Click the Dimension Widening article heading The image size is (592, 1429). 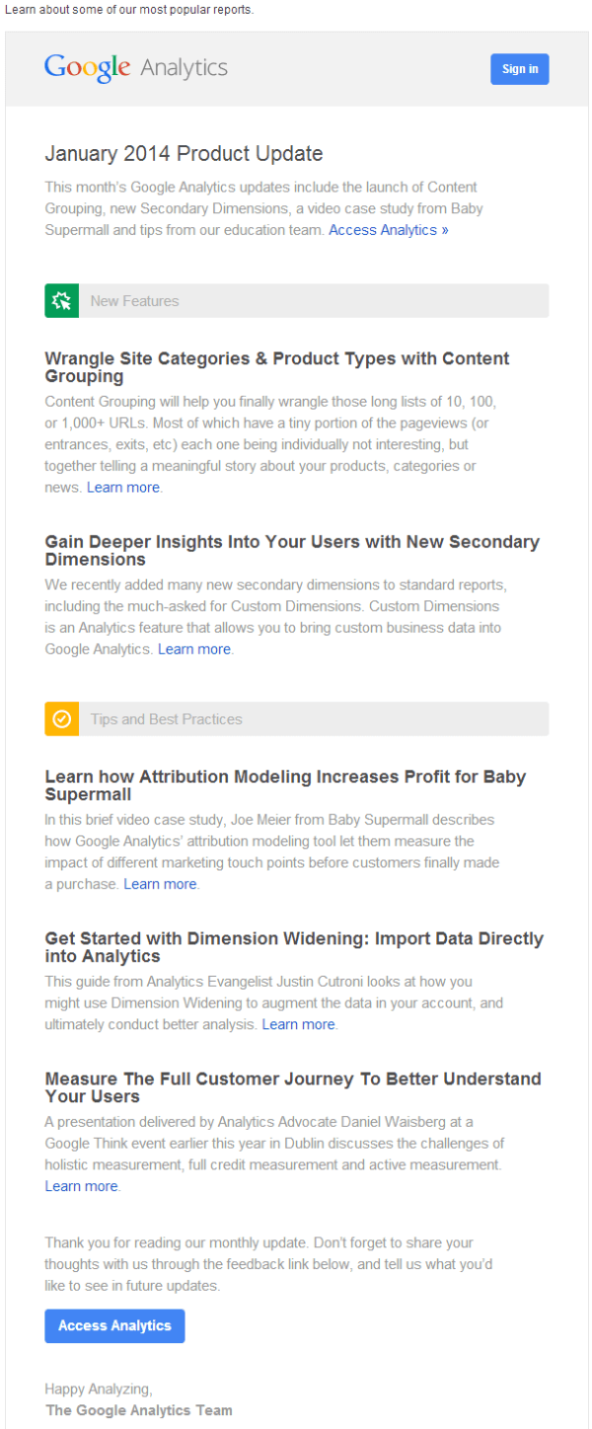(294, 947)
